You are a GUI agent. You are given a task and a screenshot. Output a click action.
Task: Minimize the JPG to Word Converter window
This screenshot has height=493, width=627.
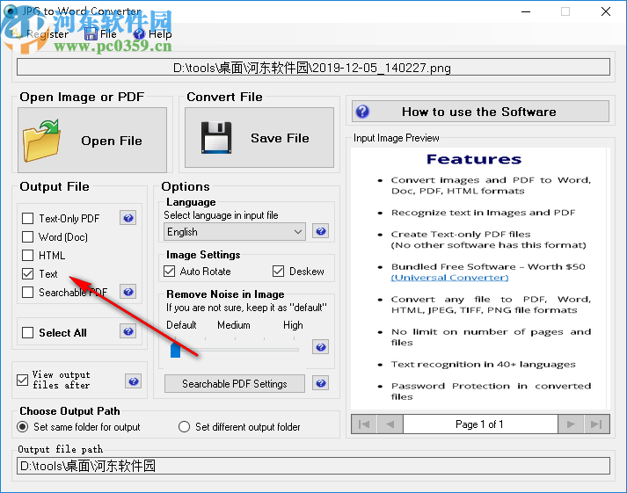pos(526,11)
